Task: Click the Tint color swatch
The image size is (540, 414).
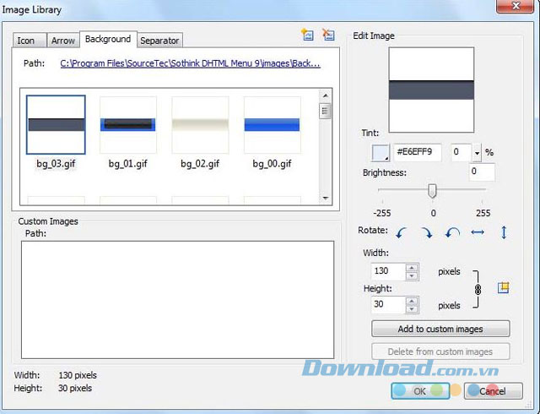Action: (x=380, y=153)
